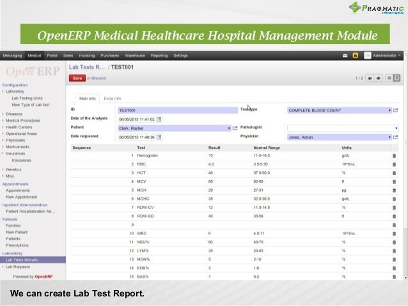Open the Warehouse menu
Screen dimensions: 408x306
pos(135,56)
